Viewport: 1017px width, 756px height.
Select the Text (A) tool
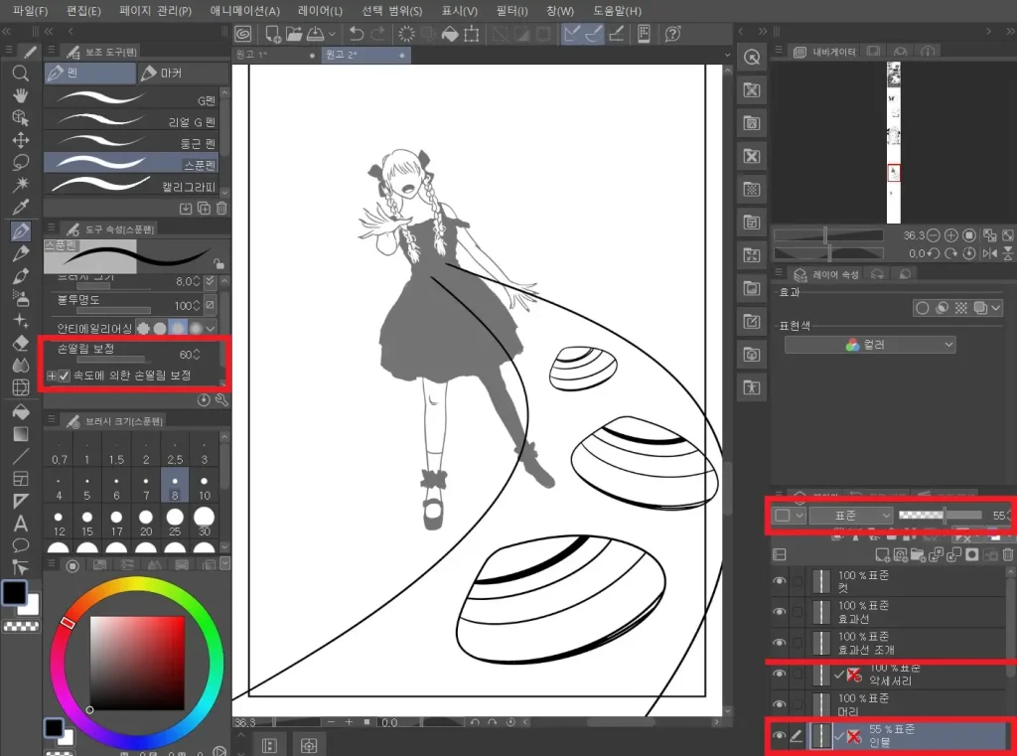(20, 524)
